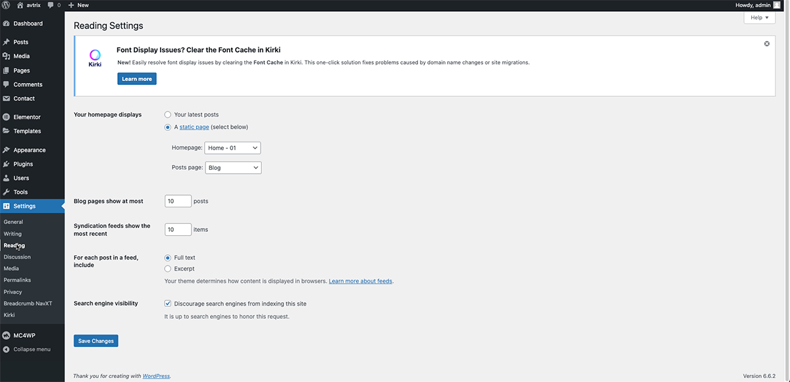Open Posts via the pushpin icon
Screen dimensions: 790x382
7,42
